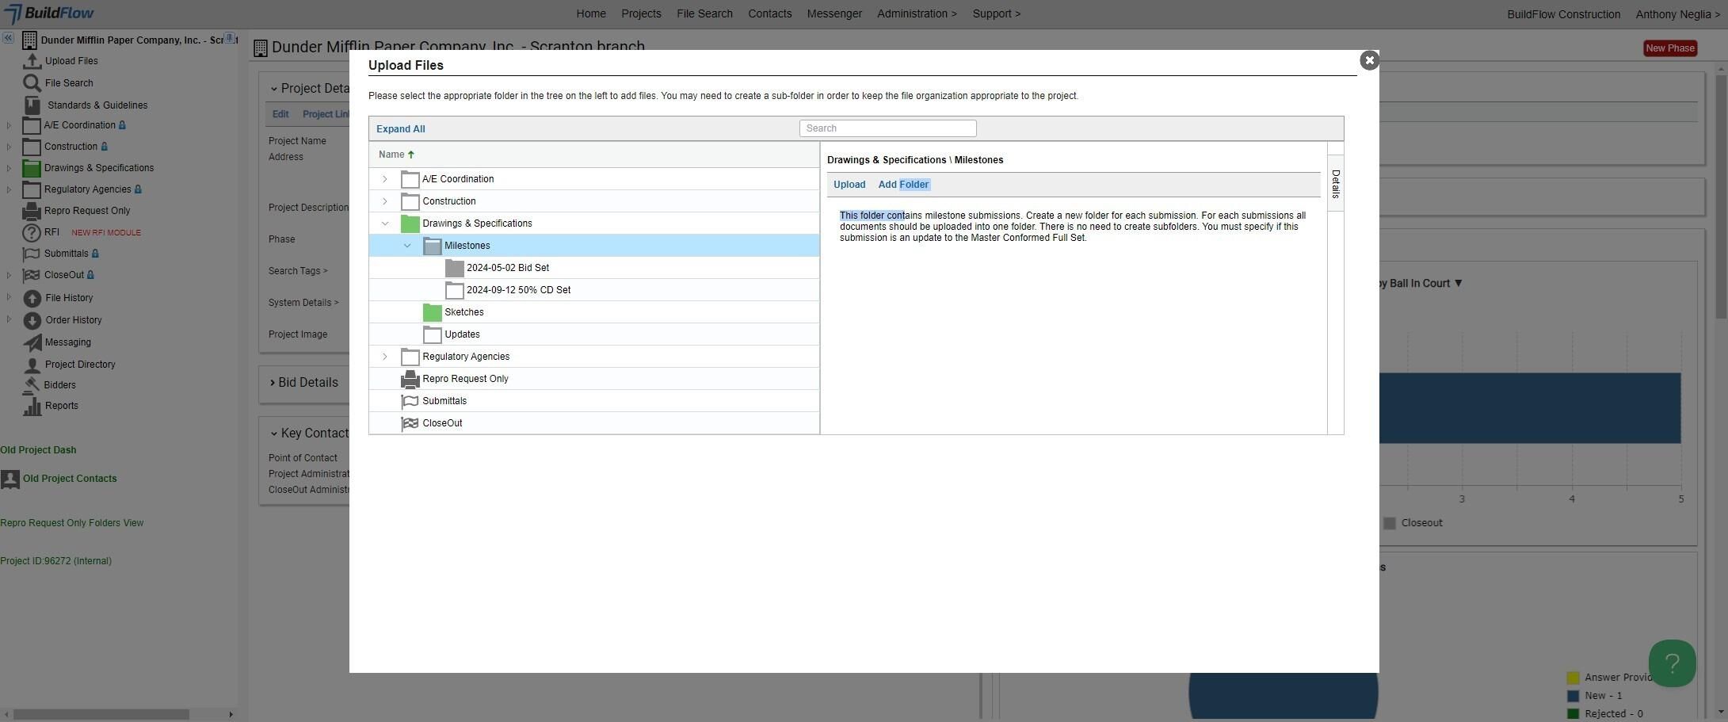Click the Messaging paper plane icon
1728x722 pixels.
[32, 342]
